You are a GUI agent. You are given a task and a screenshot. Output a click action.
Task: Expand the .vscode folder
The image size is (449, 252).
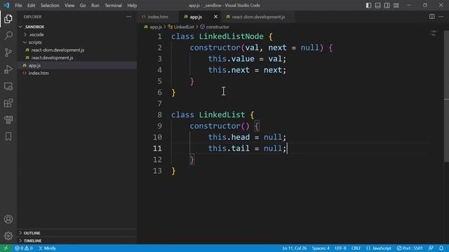(x=76, y=34)
